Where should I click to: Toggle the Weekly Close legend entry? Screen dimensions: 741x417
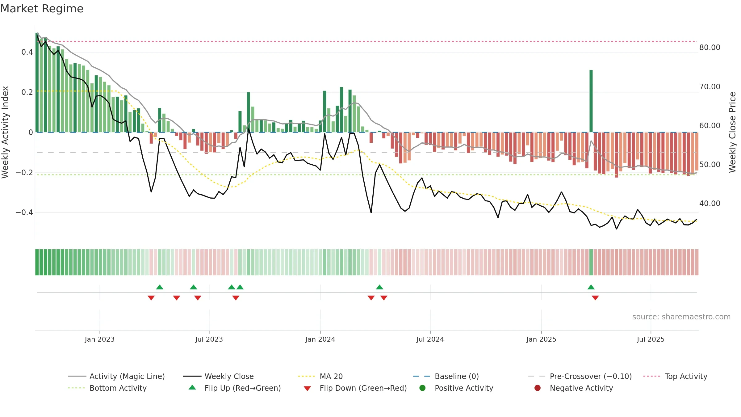[x=218, y=376]
